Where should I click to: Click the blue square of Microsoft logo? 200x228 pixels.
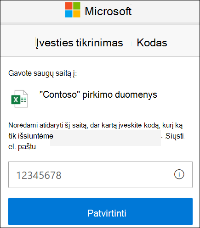click(69, 14)
